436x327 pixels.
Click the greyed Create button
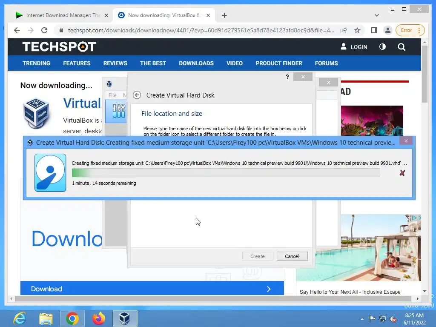(x=258, y=256)
